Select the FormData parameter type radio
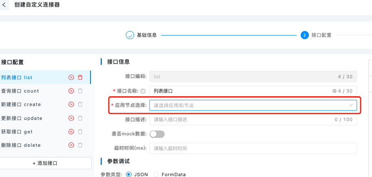This screenshot has height=177, width=372. 156,175
